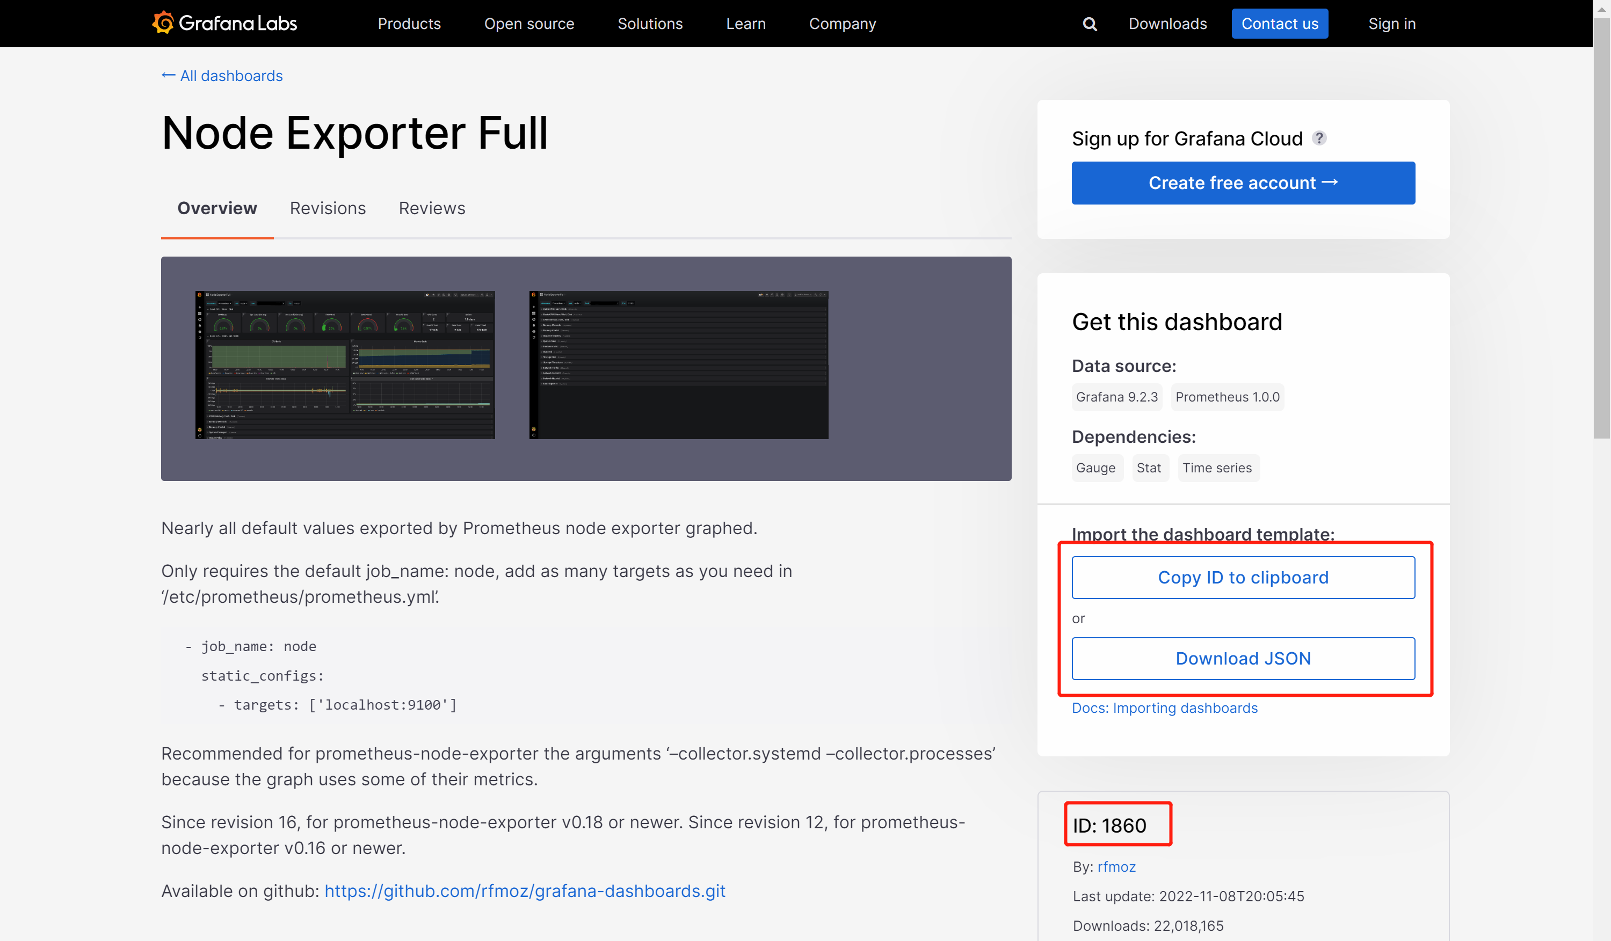Open the Open source menu
This screenshot has width=1611, height=941.
[x=529, y=24]
